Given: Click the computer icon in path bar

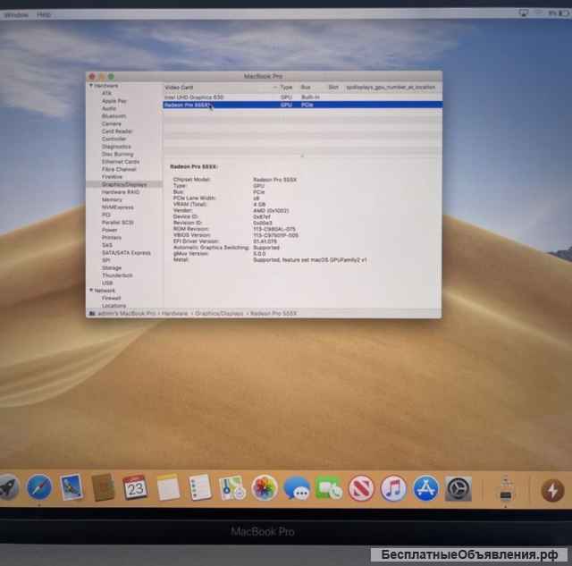Looking at the screenshot, I should [x=92, y=314].
